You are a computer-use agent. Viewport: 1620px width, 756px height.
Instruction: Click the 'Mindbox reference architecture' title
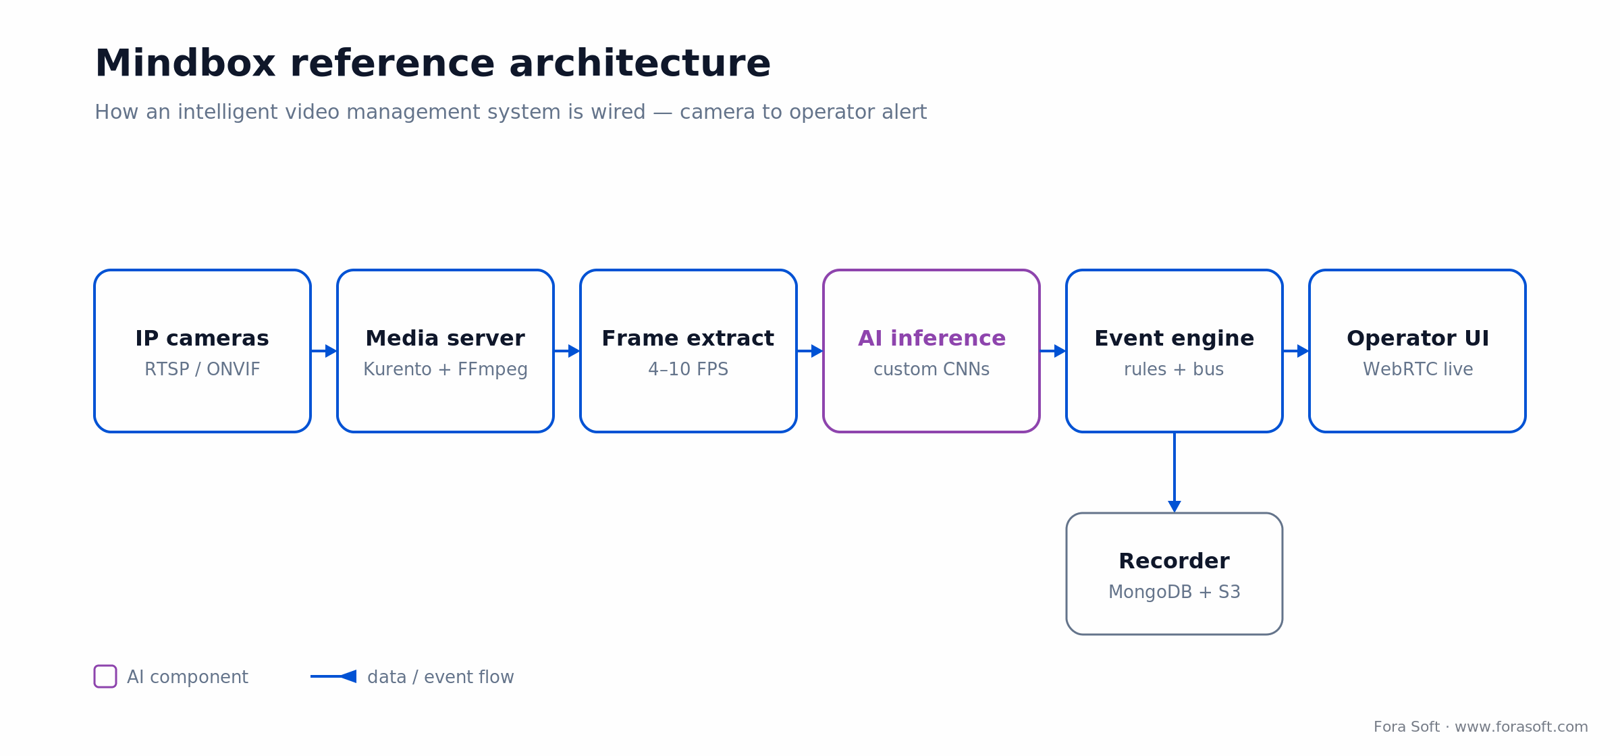click(x=433, y=64)
